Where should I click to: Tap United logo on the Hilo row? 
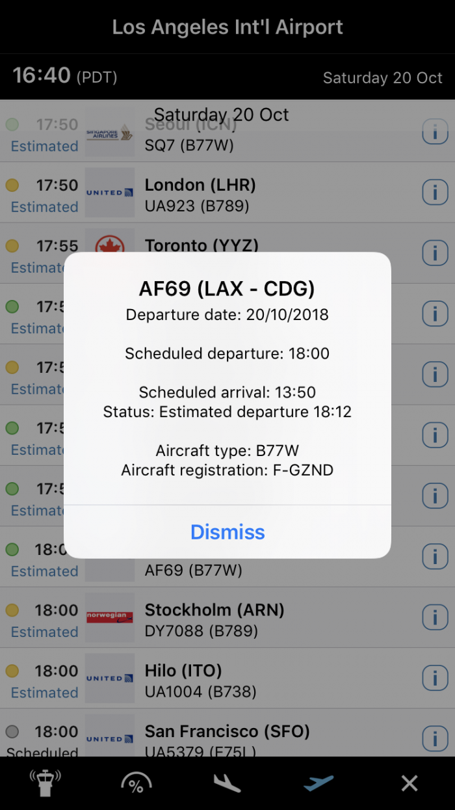[110, 678]
